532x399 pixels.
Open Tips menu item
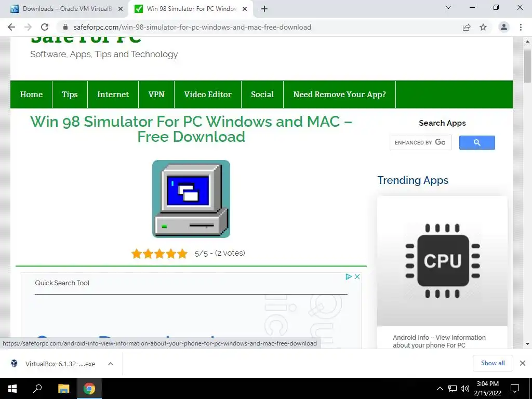(70, 95)
